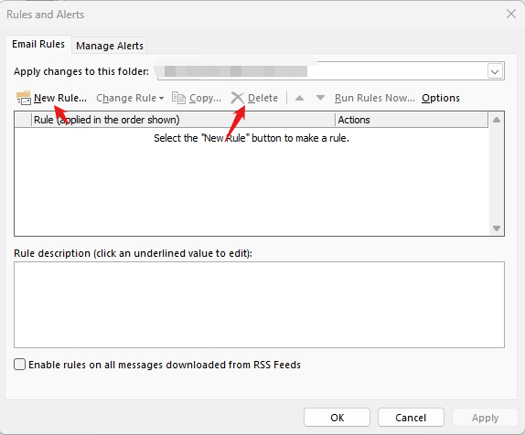
Task: Click the Delete X icon
Action: [238, 98]
